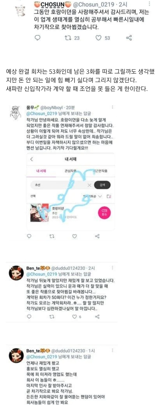Open the 호랑이뎐 webtoon cover thumbnail

click(x=40, y=213)
